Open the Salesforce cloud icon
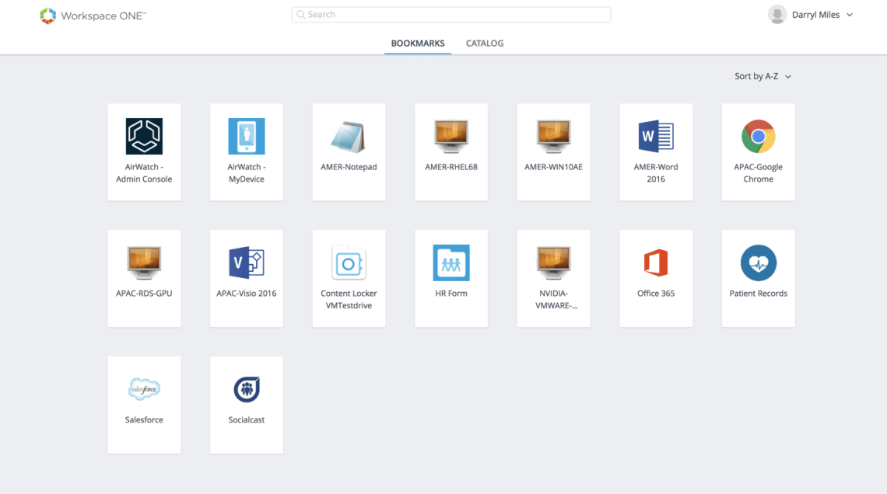This screenshot has height=494, width=887. tap(144, 389)
